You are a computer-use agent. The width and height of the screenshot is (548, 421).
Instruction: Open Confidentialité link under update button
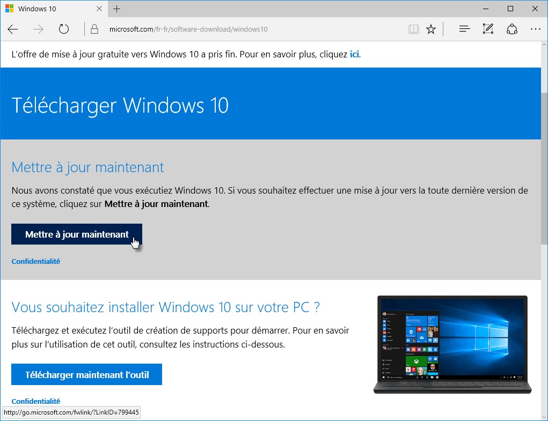pos(35,262)
